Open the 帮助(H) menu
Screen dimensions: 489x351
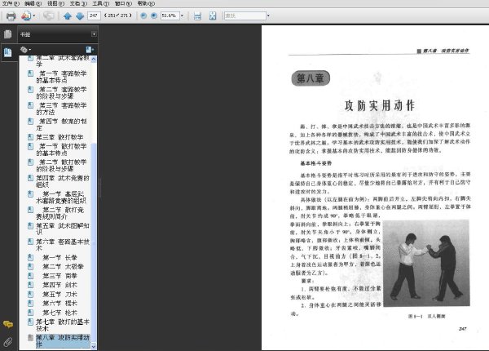coord(146,4)
